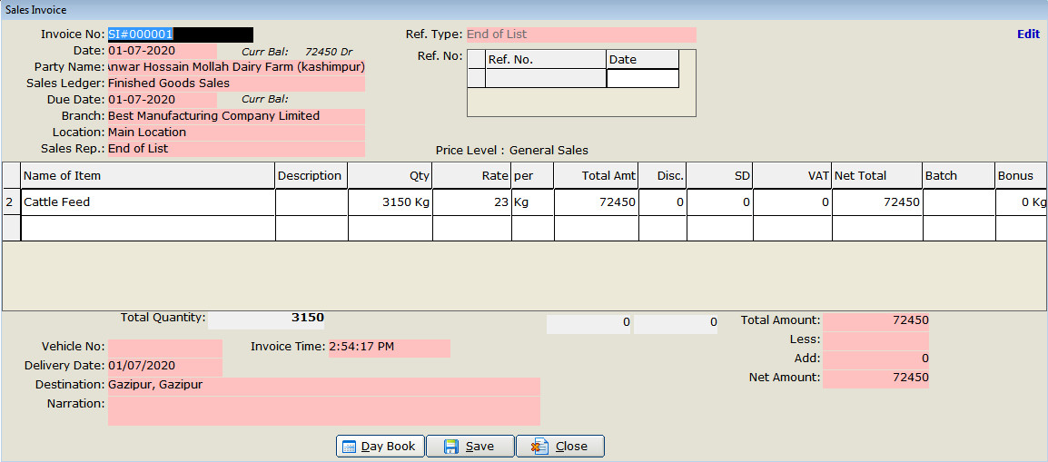Click the Vehicle No field
This screenshot has height=462, width=1048.
tap(165, 348)
